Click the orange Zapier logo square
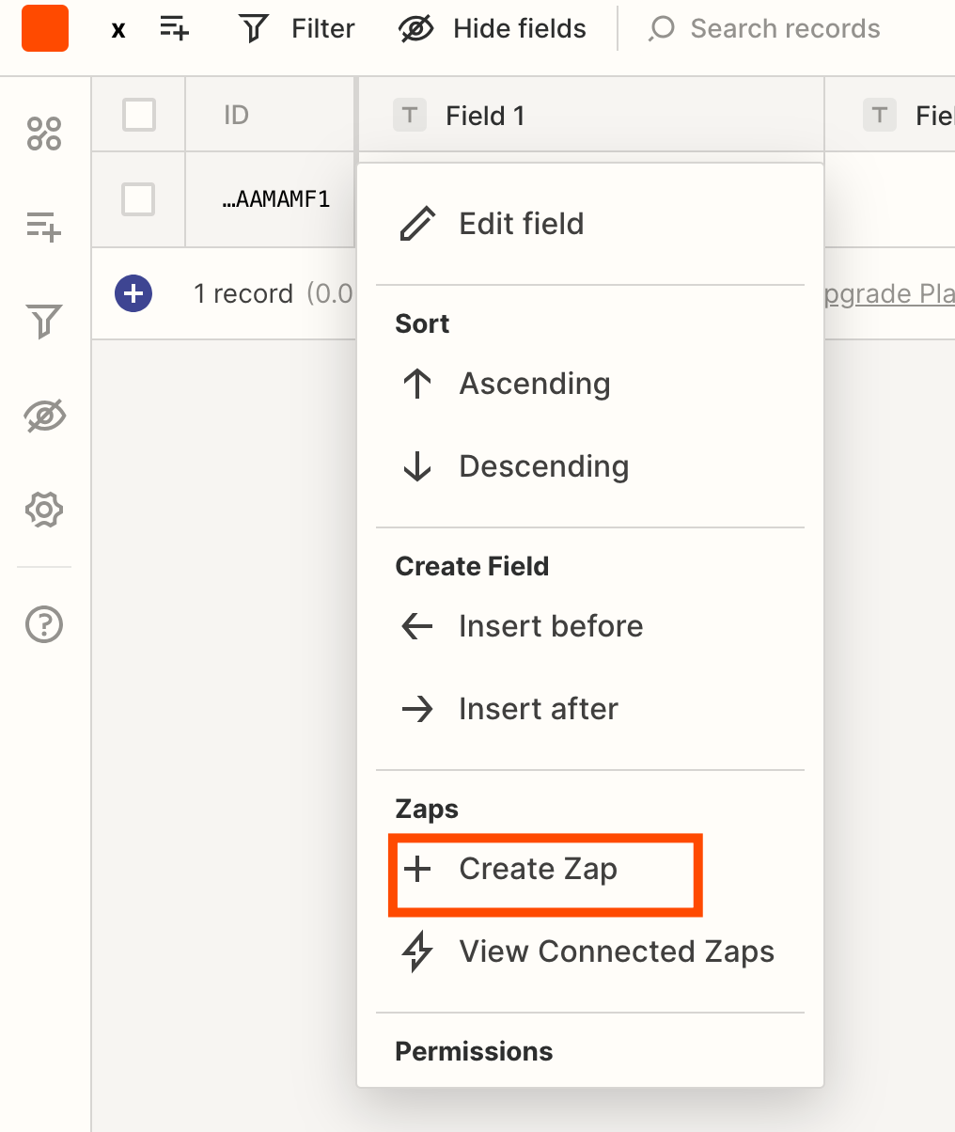This screenshot has width=955, height=1132. 45,28
